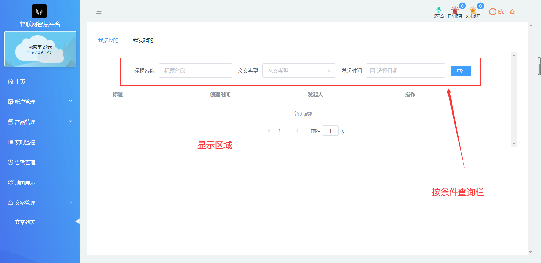Image resolution: width=541 pixels, height=263 pixels.
Task: Click the 产品管理 menu label
Action: (25, 122)
